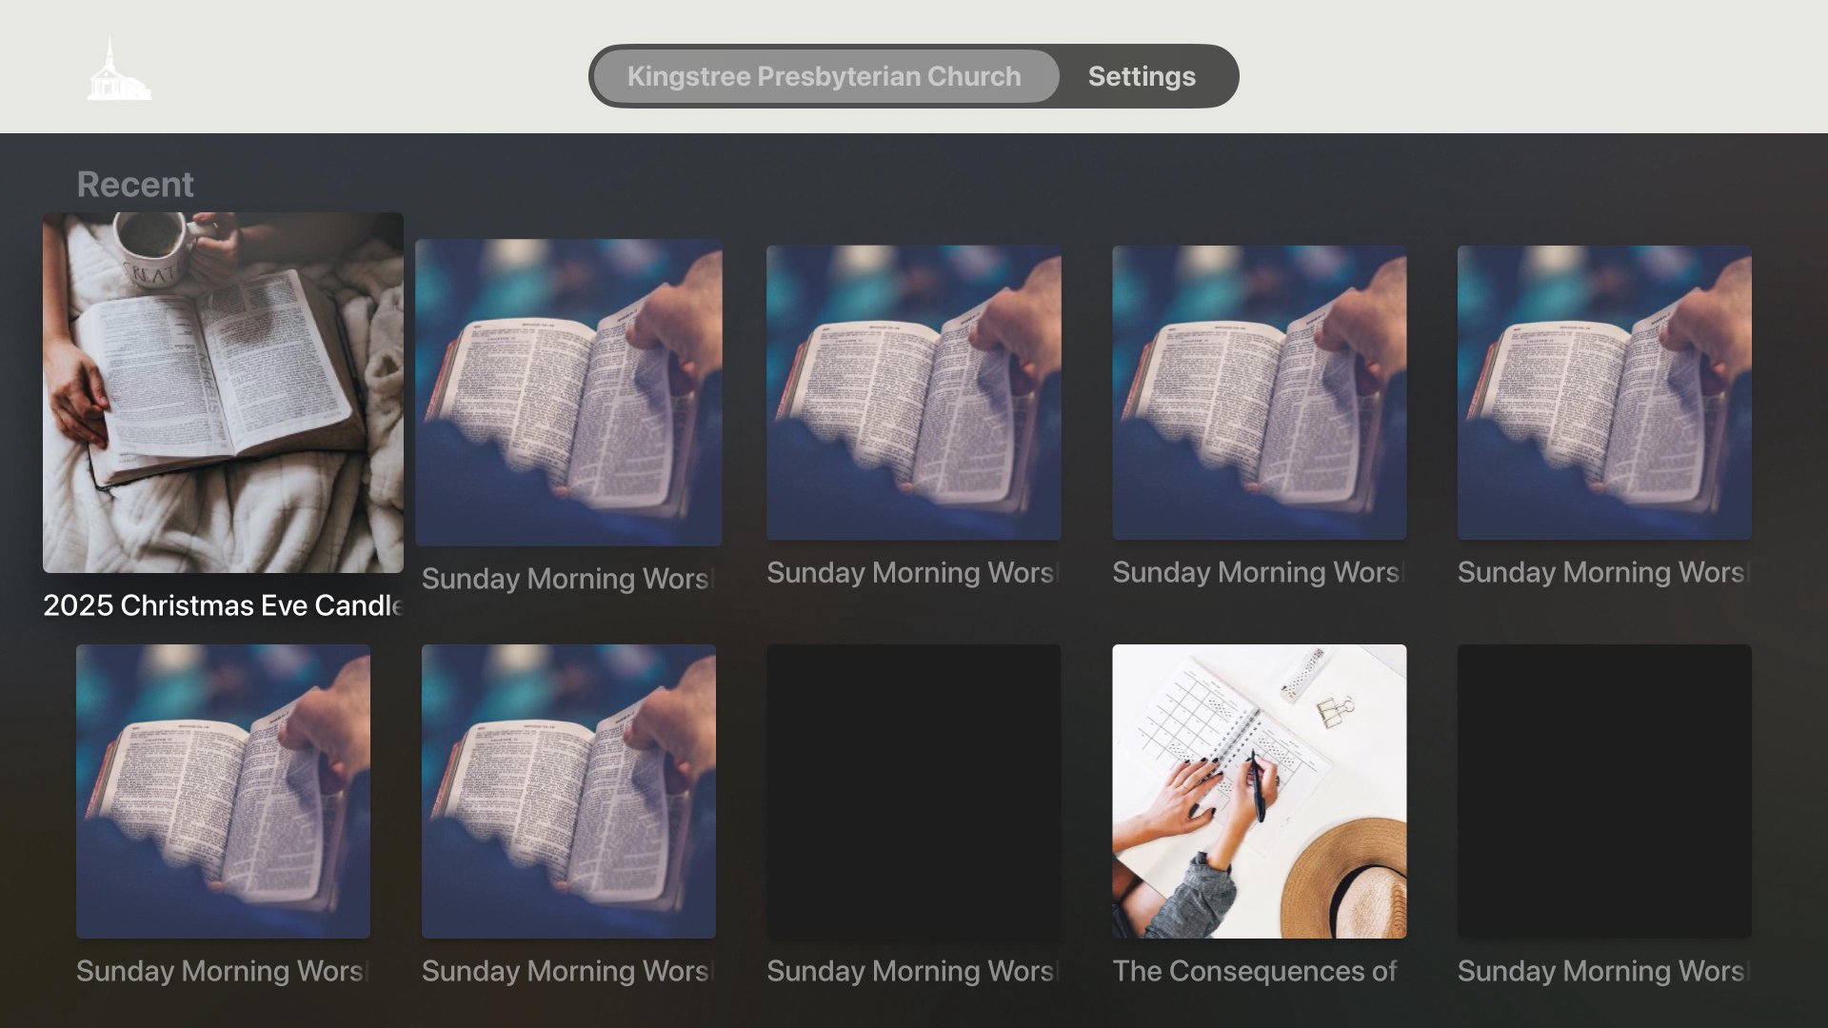Select blank dark thumbnail right of planner image
The image size is (1828, 1028).
pyautogui.click(x=1603, y=791)
